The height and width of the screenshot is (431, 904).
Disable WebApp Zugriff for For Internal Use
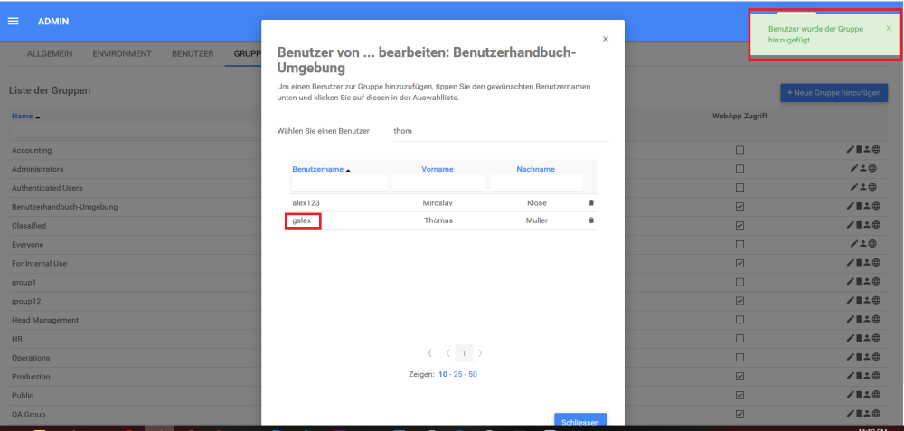tap(739, 263)
